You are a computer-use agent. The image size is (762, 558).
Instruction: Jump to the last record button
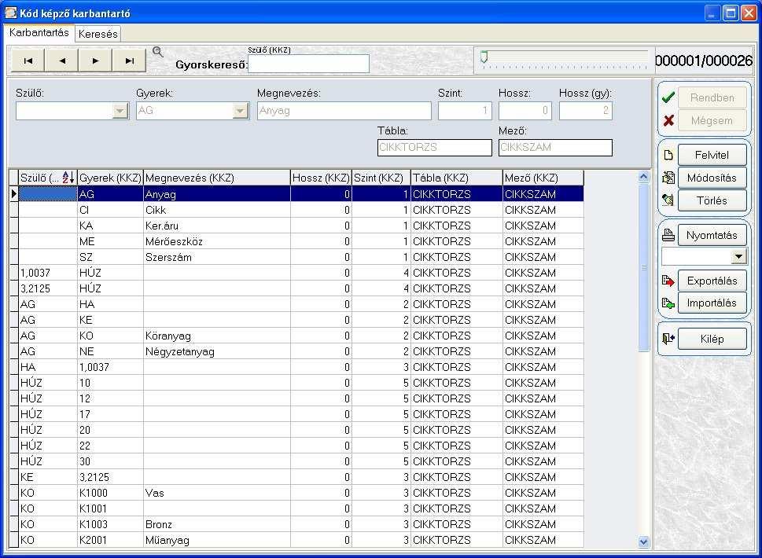(x=129, y=61)
